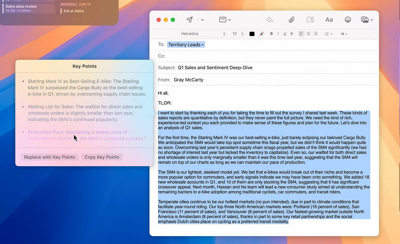Click the Key Points popover title
The height and width of the screenshot is (244, 400).
(85, 66)
